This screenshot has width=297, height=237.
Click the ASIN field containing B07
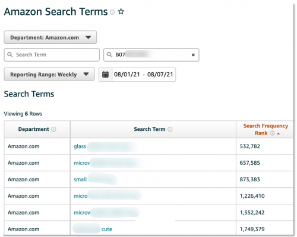click(x=151, y=55)
